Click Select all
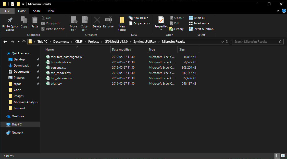The width and height of the screenshot is (287, 159). click(197, 18)
